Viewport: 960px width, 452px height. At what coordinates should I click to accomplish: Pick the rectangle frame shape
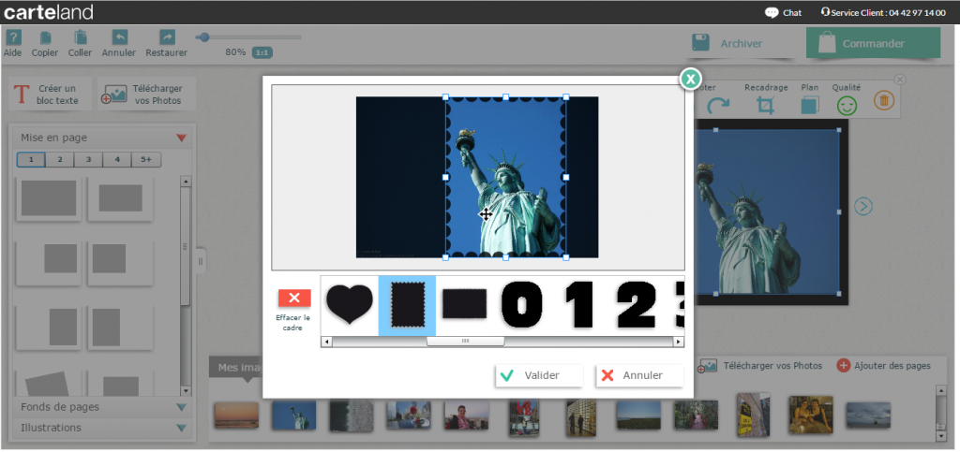coord(465,305)
